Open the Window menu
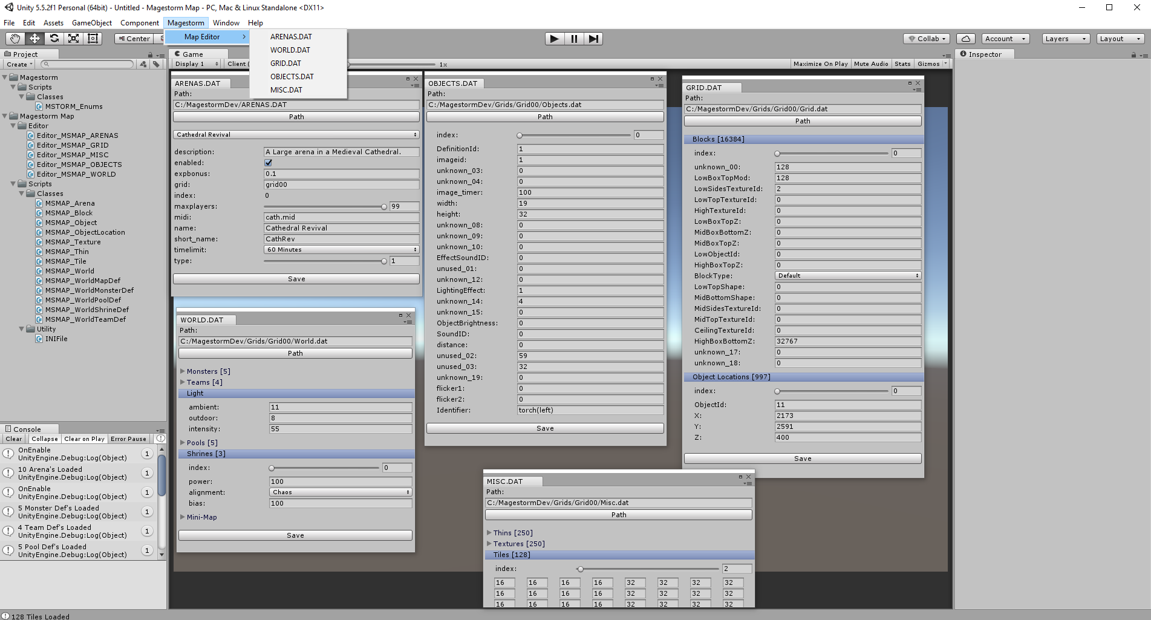Image resolution: width=1151 pixels, height=620 pixels. 226,23
